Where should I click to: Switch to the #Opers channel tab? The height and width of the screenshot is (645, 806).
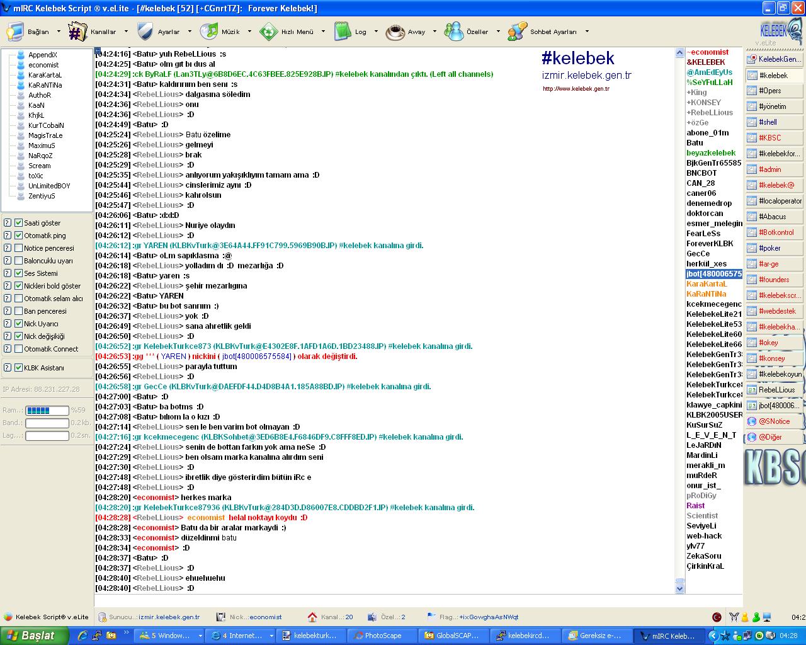click(775, 91)
